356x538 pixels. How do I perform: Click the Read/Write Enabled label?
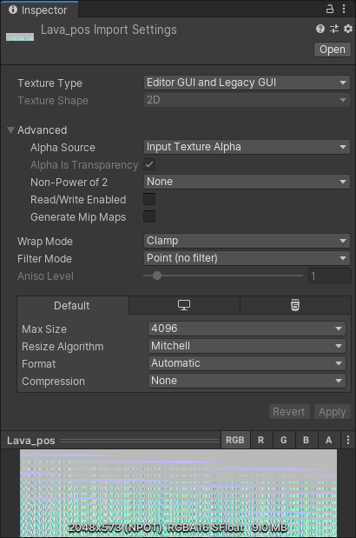[78, 200]
